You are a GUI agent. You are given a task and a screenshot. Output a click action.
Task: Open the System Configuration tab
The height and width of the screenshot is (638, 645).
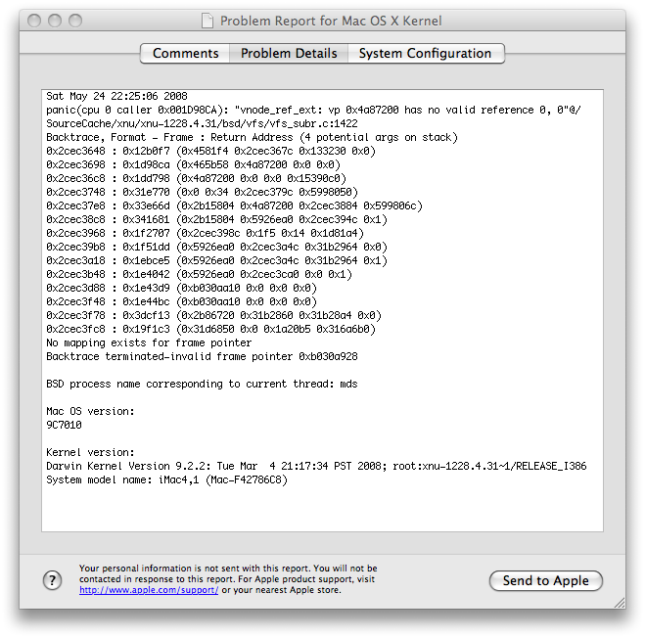pyautogui.click(x=426, y=54)
